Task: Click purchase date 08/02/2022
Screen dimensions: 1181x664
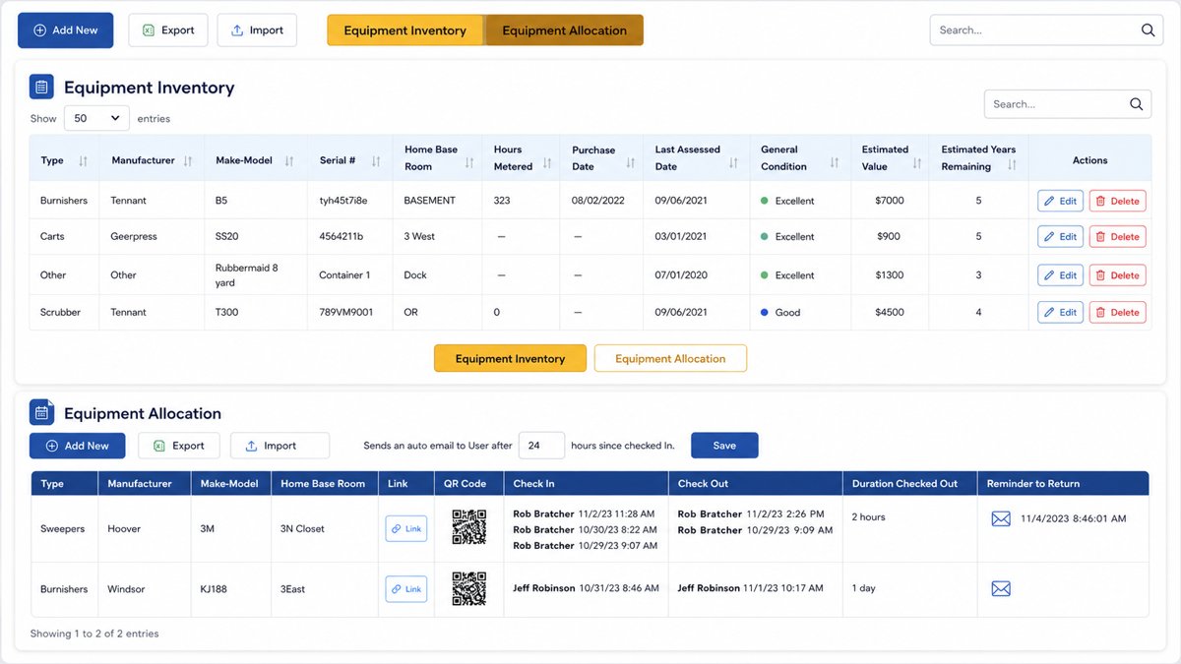Action: point(599,201)
